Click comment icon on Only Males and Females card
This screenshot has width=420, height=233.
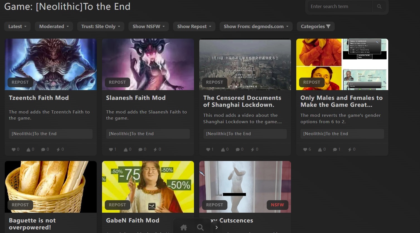click(335, 150)
